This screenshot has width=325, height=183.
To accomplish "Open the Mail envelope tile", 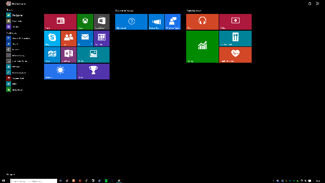I will coord(85,39).
